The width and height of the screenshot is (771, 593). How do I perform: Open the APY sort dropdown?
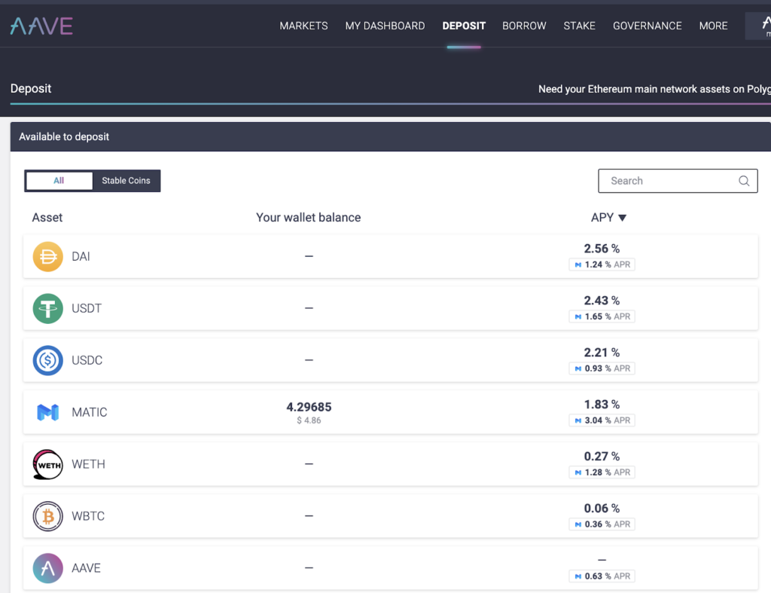pyautogui.click(x=608, y=217)
